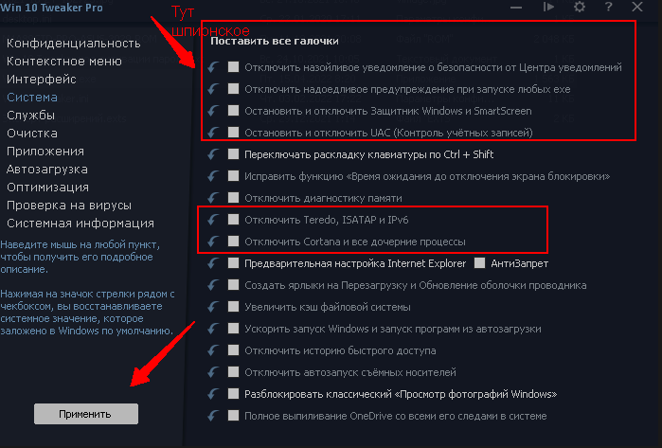Check create reboot and explorer refresh shortcuts
This screenshot has height=448, width=662.
[234, 284]
